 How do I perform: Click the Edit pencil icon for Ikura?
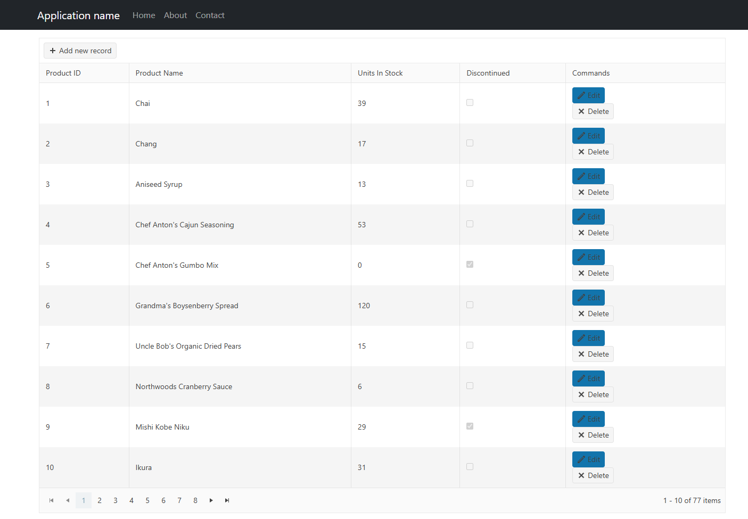(x=582, y=459)
